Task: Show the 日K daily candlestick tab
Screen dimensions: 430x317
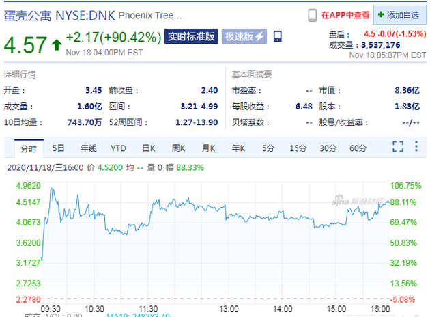Action: click(149, 148)
